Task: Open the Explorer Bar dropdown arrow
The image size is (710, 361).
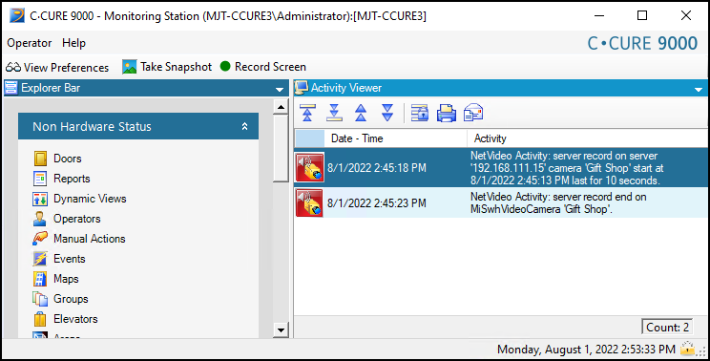Action: pos(280,89)
